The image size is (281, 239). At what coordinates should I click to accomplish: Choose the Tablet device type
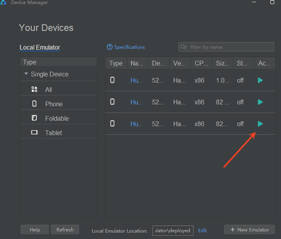53,133
